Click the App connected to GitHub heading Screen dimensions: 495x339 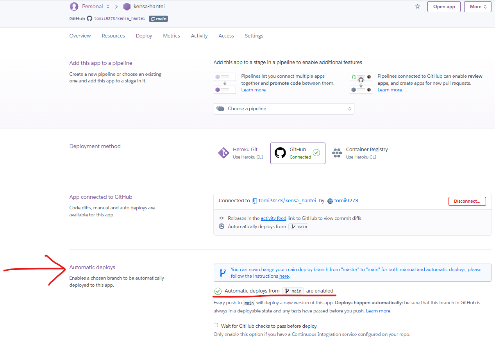tap(101, 197)
